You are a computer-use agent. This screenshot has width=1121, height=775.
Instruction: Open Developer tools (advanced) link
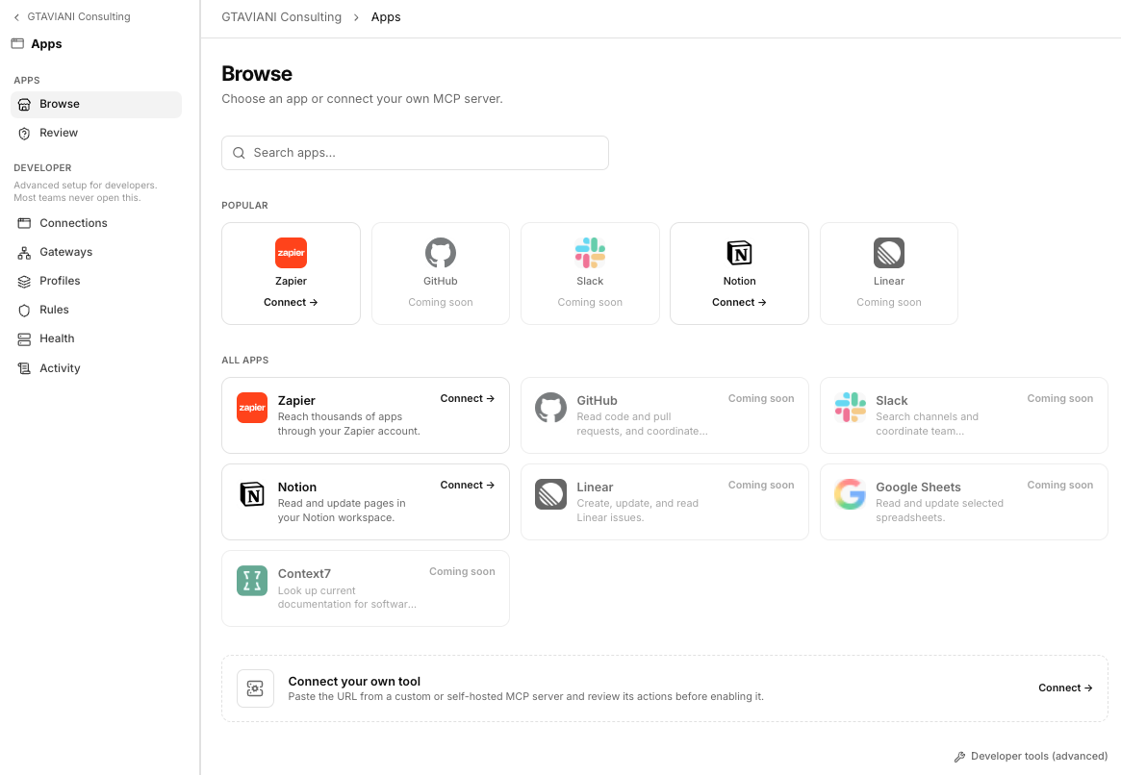click(x=1031, y=757)
